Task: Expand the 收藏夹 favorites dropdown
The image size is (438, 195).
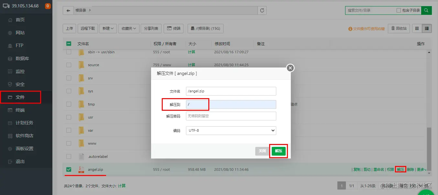Action: click(x=129, y=28)
